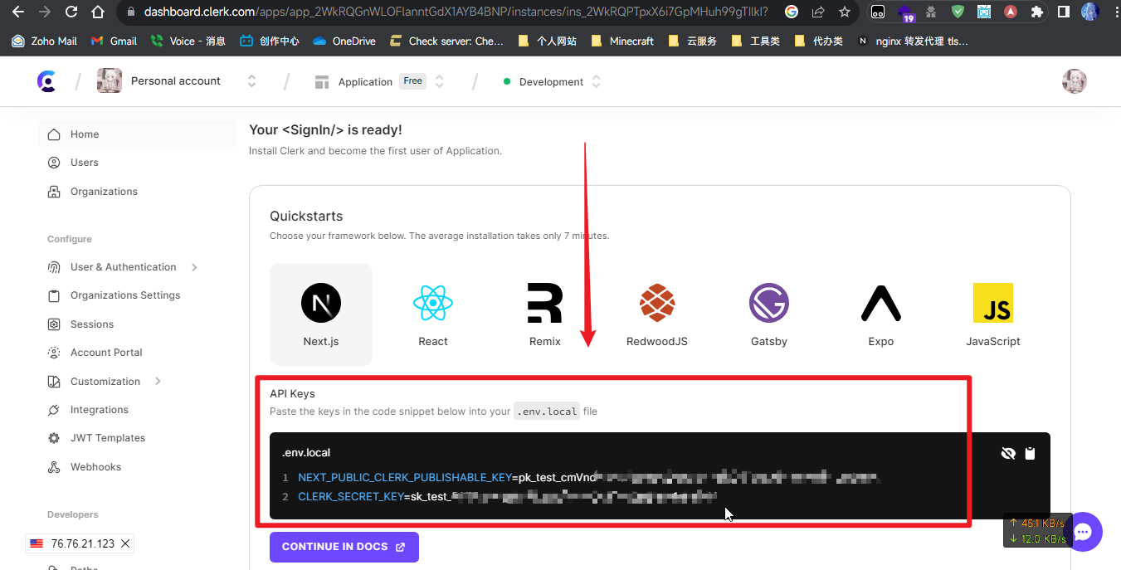Select the React quickstart
This screenshot has width=1121, height=570.
433,314
